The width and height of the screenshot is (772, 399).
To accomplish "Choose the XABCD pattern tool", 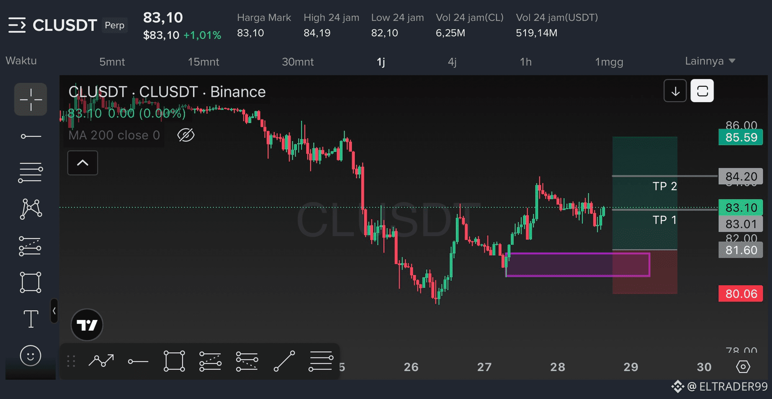I will 30,209.
